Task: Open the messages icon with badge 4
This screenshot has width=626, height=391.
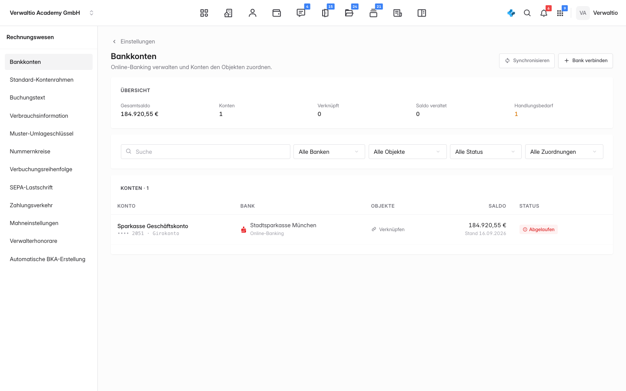Action: coord(301,13)
